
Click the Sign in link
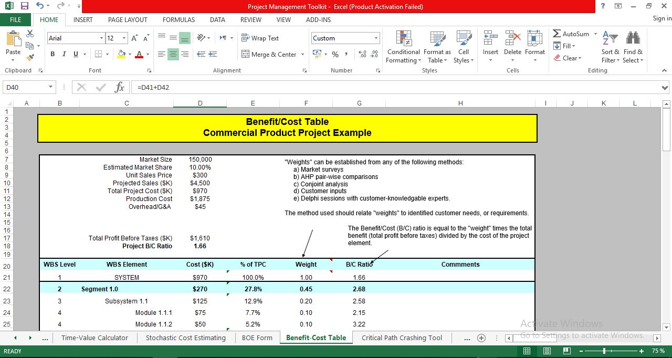[660, 18]
